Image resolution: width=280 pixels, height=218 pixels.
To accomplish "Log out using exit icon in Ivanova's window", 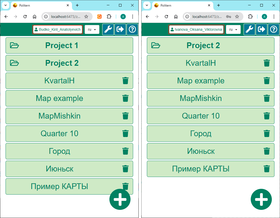I will pos(261,29).
